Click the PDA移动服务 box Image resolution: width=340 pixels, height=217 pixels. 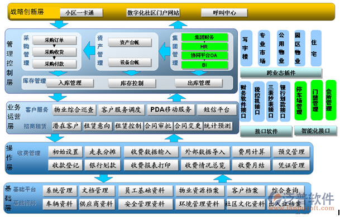click(x=171, y=109)
